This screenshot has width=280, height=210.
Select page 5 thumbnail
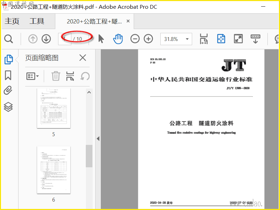(x=54, y=108)
